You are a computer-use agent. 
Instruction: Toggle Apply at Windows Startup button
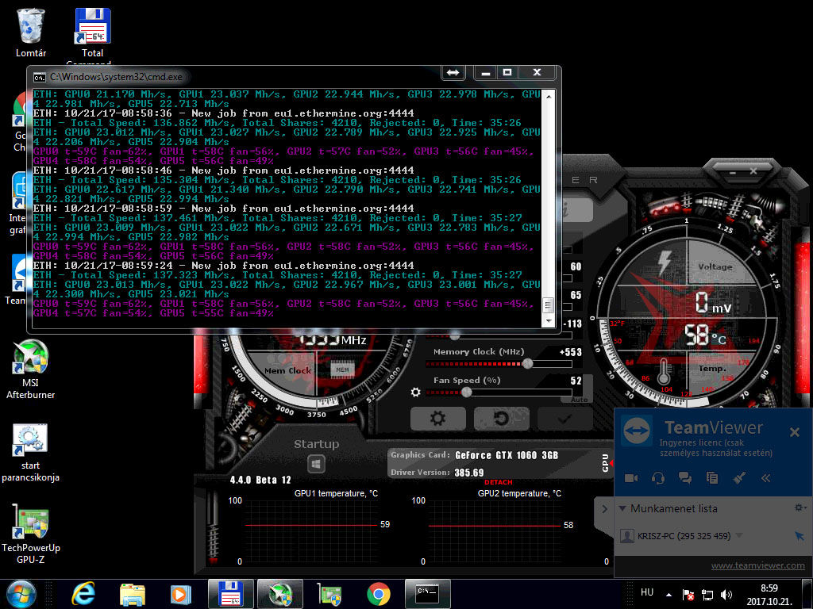point(316,464)
